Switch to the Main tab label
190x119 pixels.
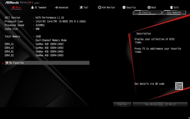coord(18,8)
